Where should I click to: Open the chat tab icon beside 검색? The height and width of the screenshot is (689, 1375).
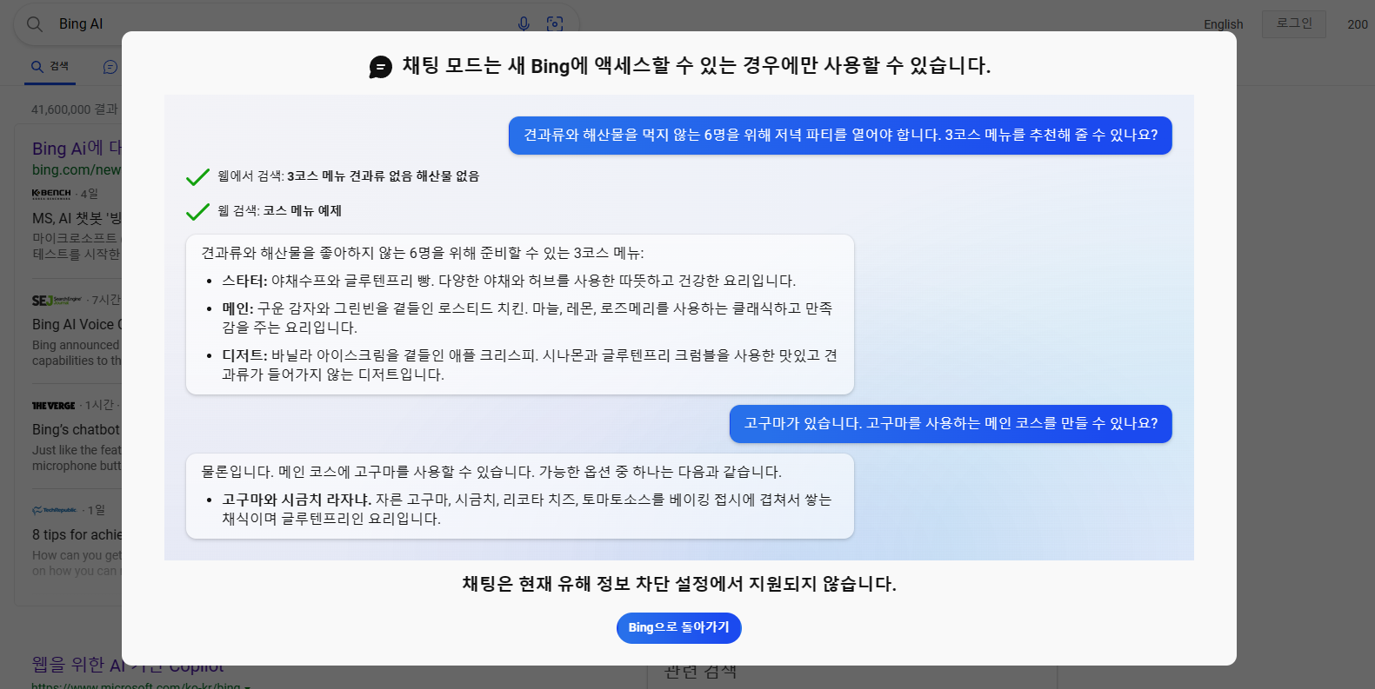110,67
